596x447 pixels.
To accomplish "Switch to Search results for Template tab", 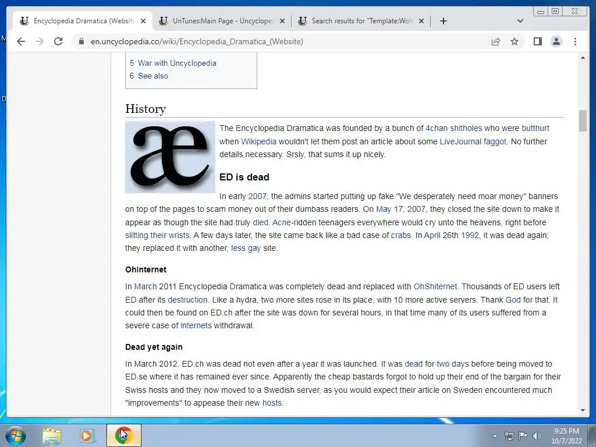I will pyautogui.click(x=361, y=21).
